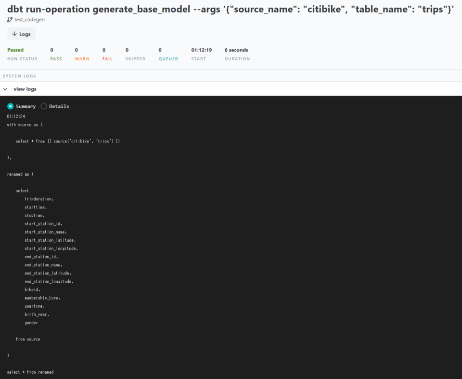462x379 pixels.
Task: Click the dbt run-operation command title
Action: click(x=231, y=9)
